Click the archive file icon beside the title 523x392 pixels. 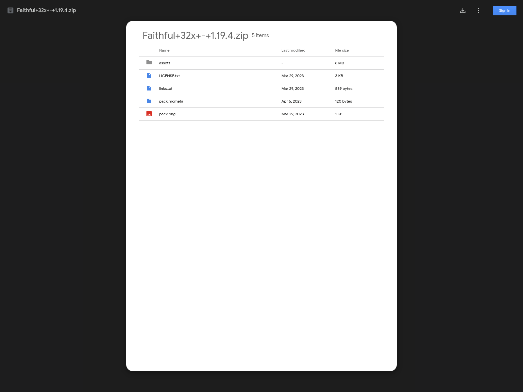[x=10, y=10]
